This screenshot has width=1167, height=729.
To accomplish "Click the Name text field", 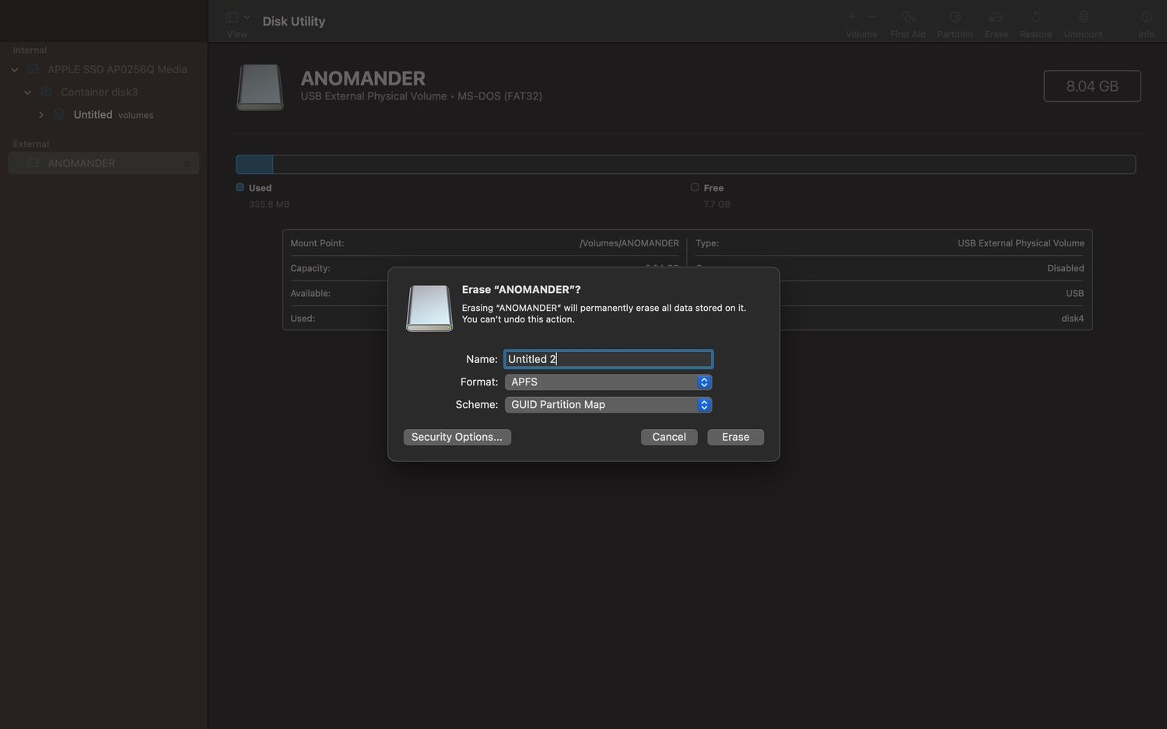I will click(608, 359).
